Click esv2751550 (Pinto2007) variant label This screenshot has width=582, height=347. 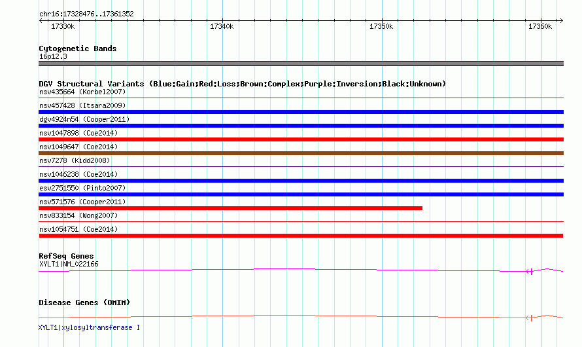tap(82, 188)
